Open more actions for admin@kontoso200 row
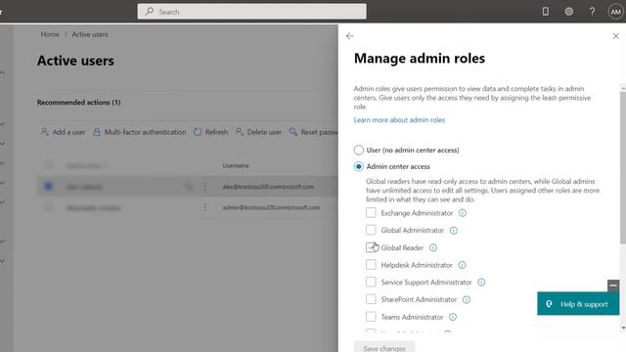The width and height of the screenshot is (626, 352). tap(205, 207)
